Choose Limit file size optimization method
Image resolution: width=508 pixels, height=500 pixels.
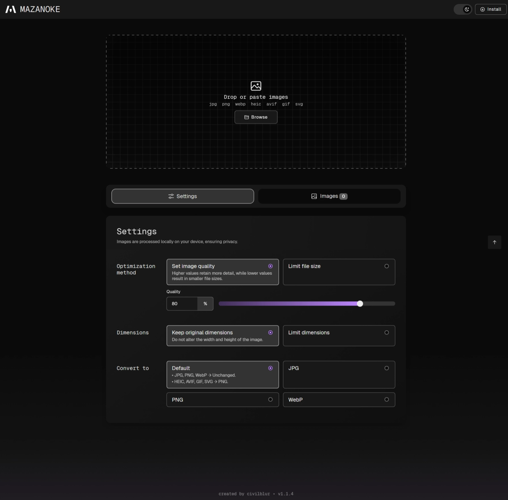(x=339, y=272)
